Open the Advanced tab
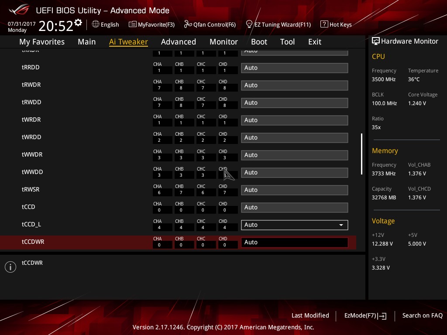 point(179,42)
